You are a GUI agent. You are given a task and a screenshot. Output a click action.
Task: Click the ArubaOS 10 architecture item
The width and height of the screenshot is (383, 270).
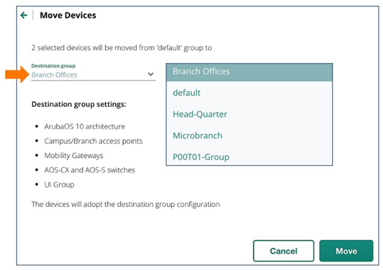[85, 126]
